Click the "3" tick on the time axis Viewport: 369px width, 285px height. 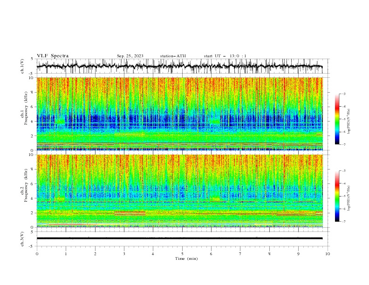pos(124,254)
